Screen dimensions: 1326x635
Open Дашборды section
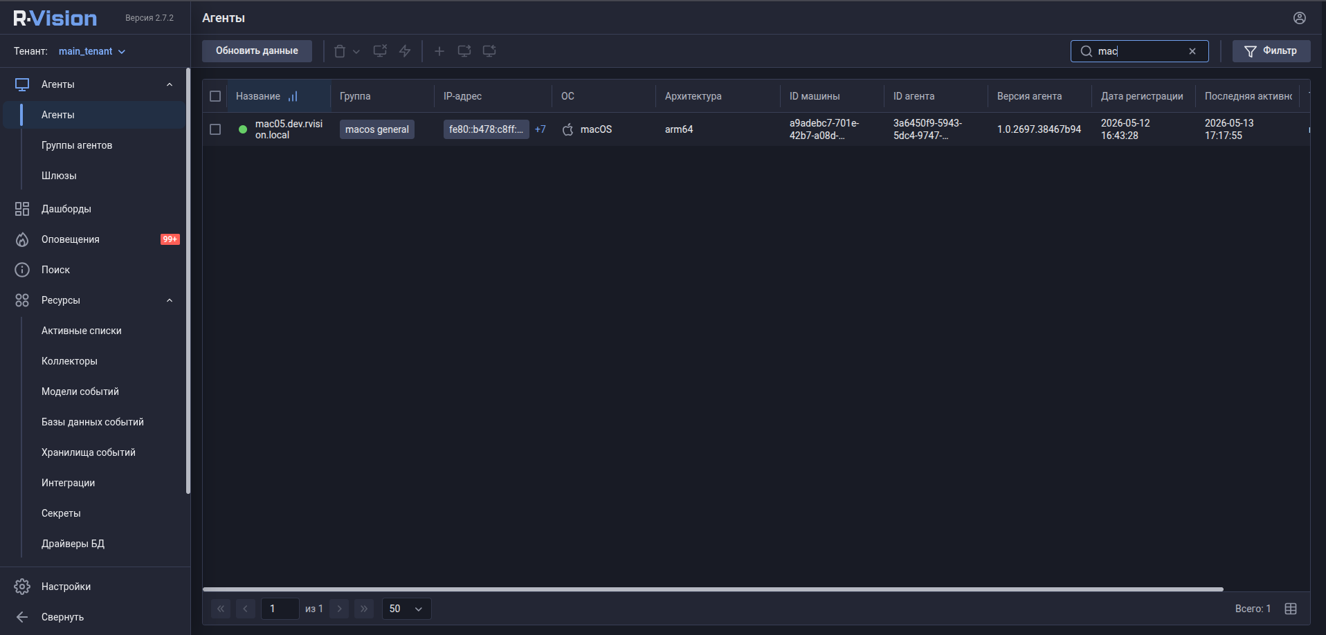(66, 209)
